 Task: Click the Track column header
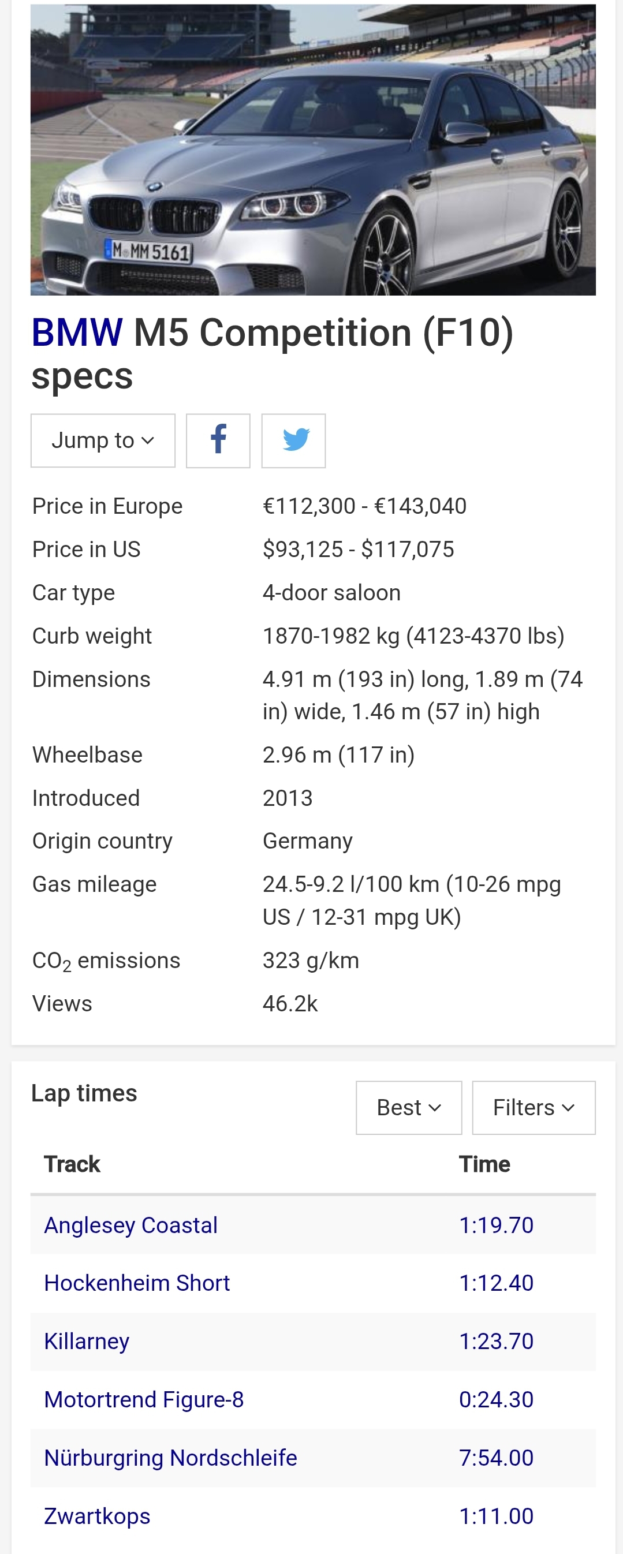[72, 1164]
